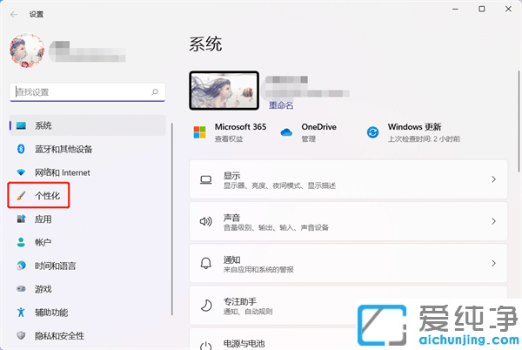Maximize the Settings window
The height and width of the screenshot is (350, 522).
coord(482,9)
